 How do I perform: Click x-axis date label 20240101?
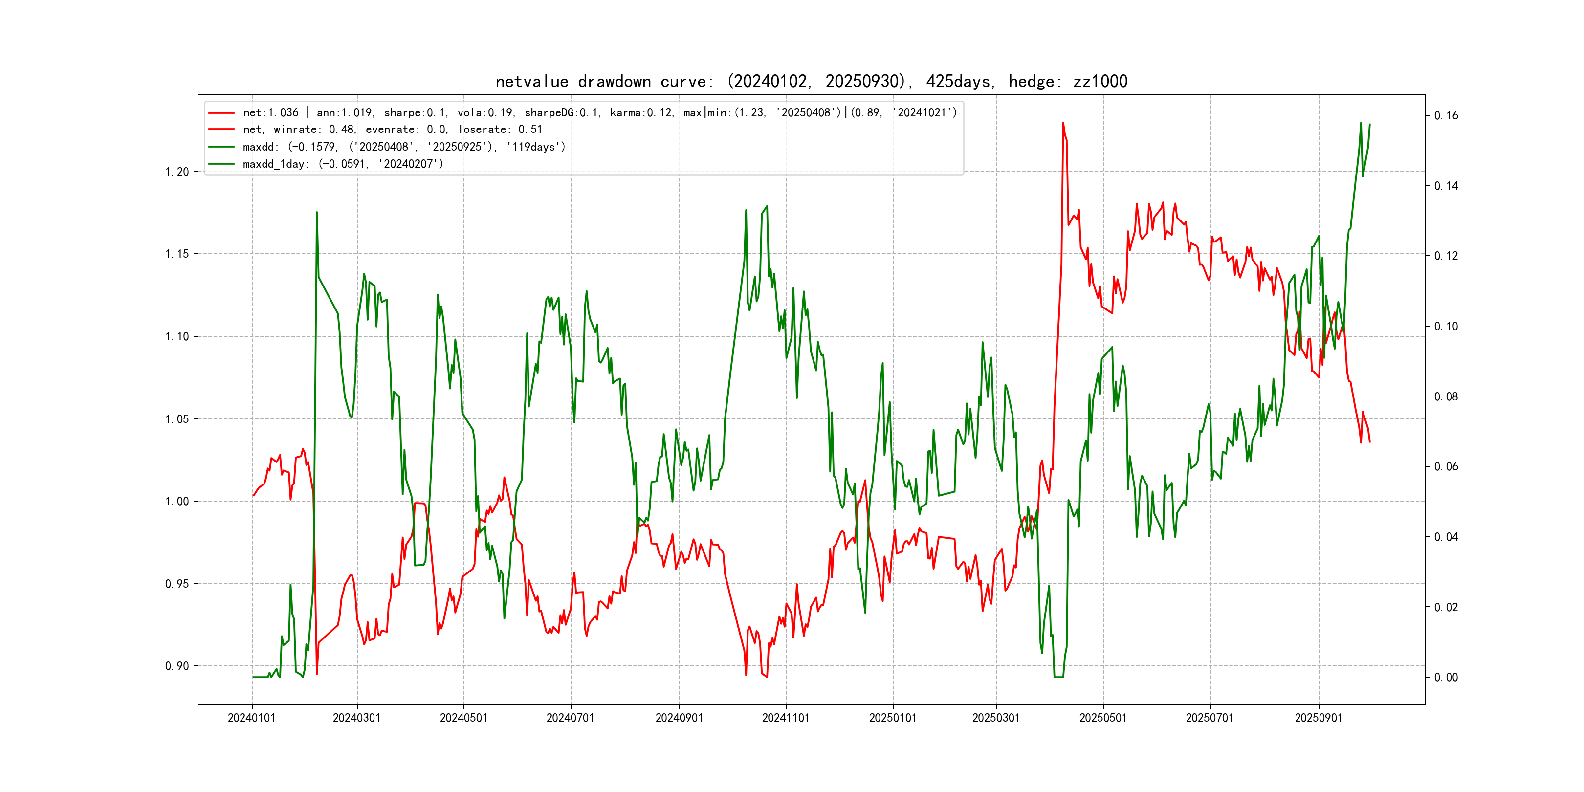[251, 718]
